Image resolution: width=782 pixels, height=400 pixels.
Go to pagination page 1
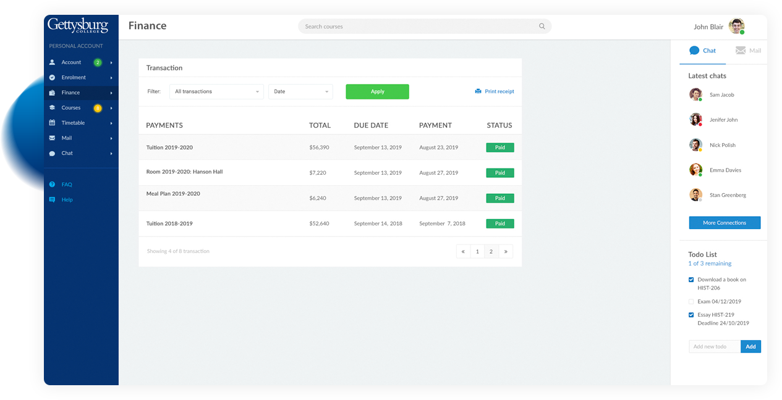pyautogui.click(x=477, y=251)
